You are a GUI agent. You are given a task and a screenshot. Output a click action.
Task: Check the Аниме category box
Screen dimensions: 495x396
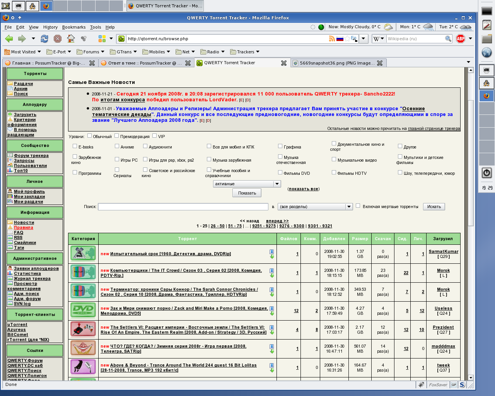[x=117, y=146]
